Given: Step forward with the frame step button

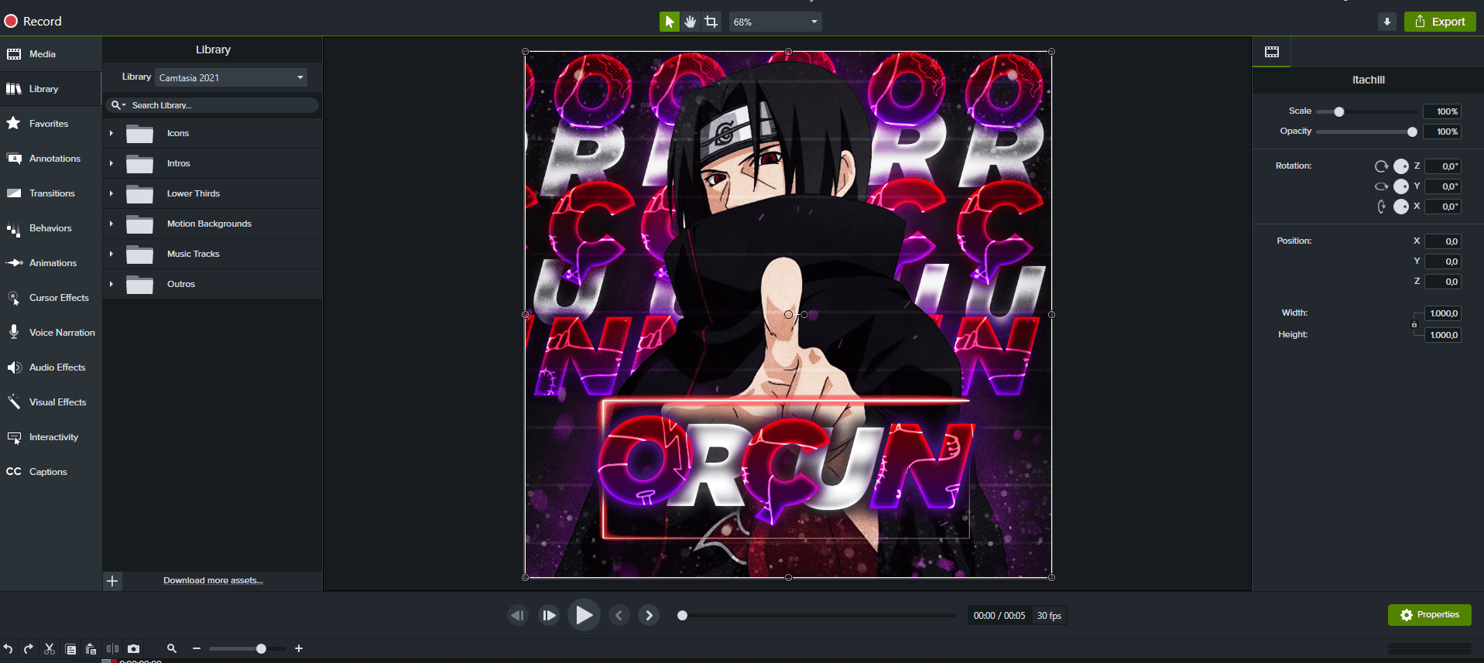Looking at the screenshot, I should point(549,616).
